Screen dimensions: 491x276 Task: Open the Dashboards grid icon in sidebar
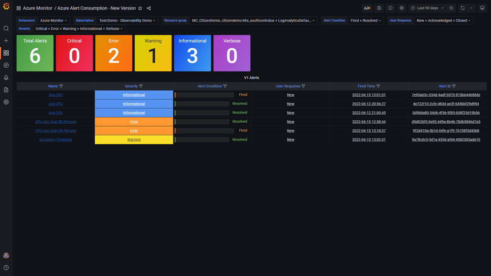[6, 53]
